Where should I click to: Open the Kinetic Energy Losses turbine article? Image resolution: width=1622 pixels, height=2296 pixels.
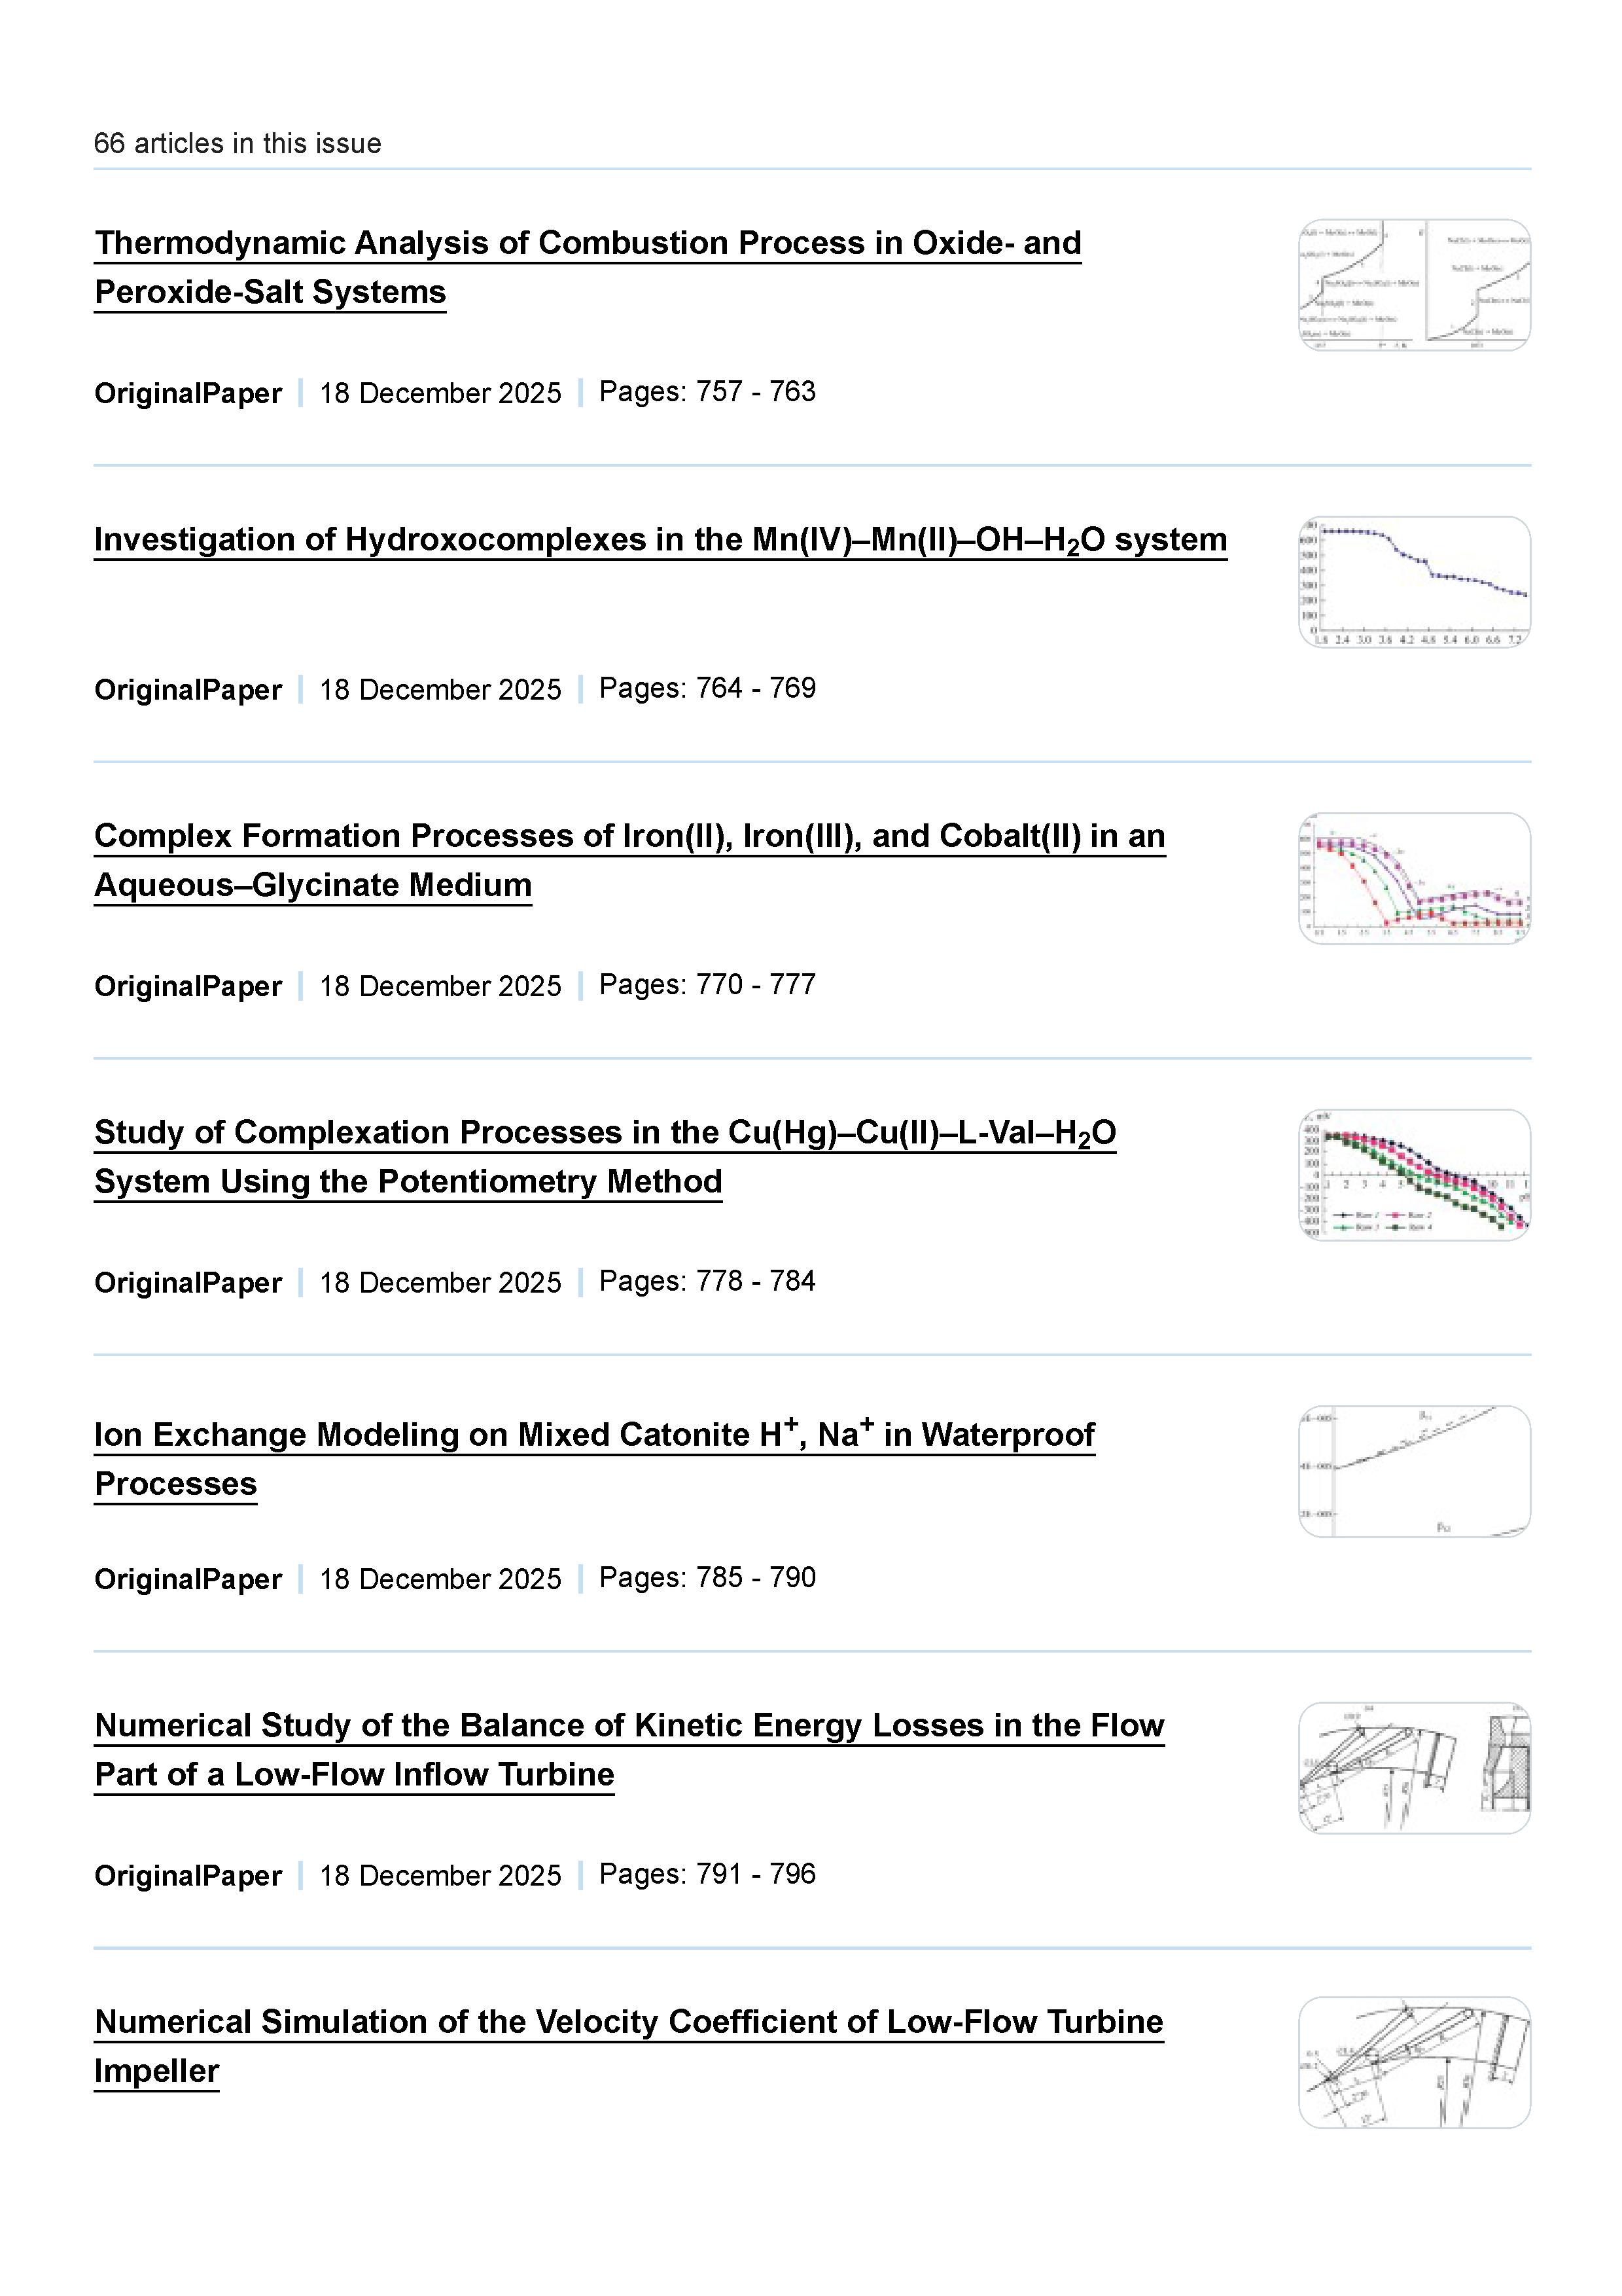629,1726
